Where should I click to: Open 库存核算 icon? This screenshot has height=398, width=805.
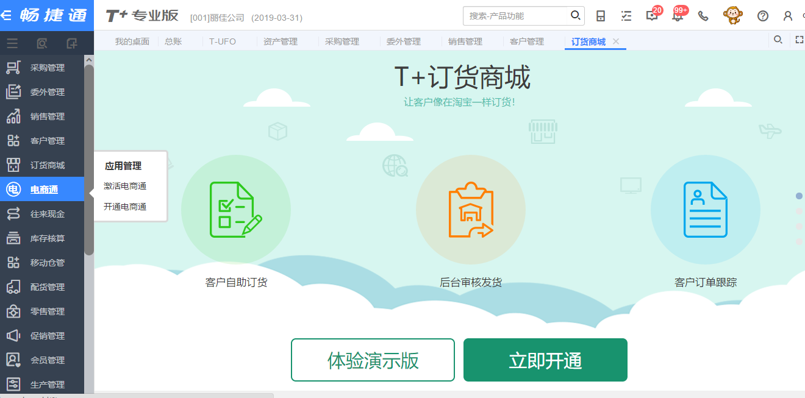13,238
